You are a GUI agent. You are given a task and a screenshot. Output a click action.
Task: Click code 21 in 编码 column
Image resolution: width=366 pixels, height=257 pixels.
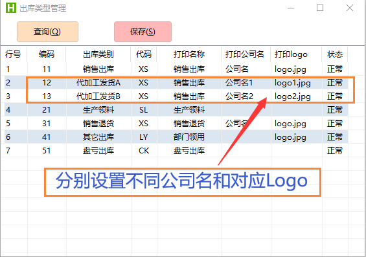(47, 109)
